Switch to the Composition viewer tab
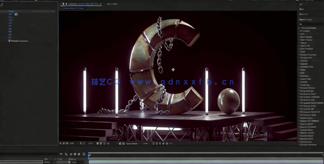This screenshot has width=324, height=164. 85,4
